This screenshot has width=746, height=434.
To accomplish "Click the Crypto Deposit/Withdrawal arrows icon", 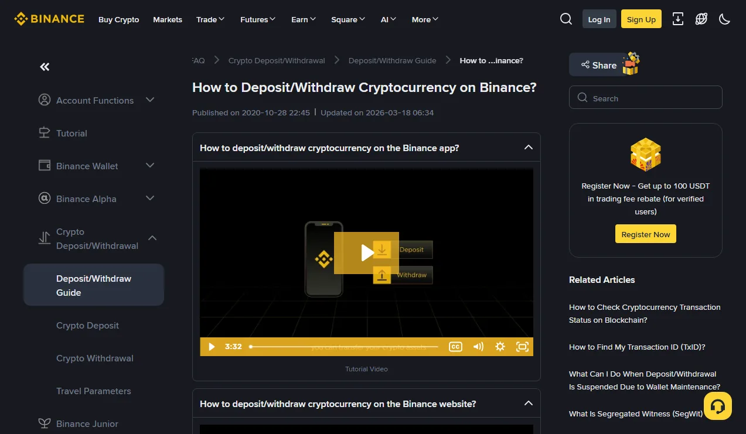I will coord(45,238).
